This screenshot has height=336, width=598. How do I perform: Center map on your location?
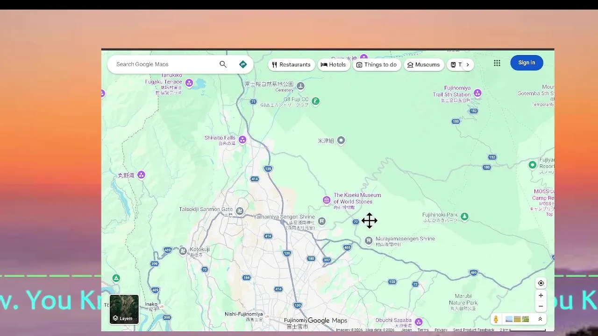(541, 283)
